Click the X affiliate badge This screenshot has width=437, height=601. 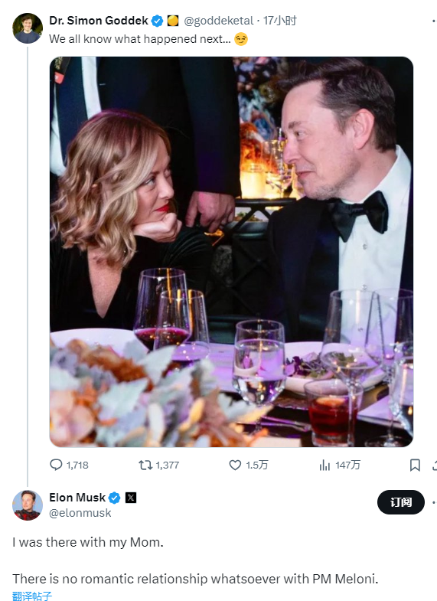[x=131, y=498]
